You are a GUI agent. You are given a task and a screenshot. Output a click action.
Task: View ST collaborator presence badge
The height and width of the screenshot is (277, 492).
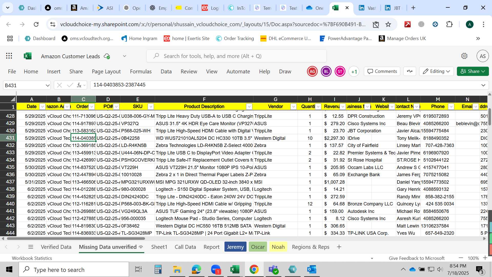(x=340, y=72)
